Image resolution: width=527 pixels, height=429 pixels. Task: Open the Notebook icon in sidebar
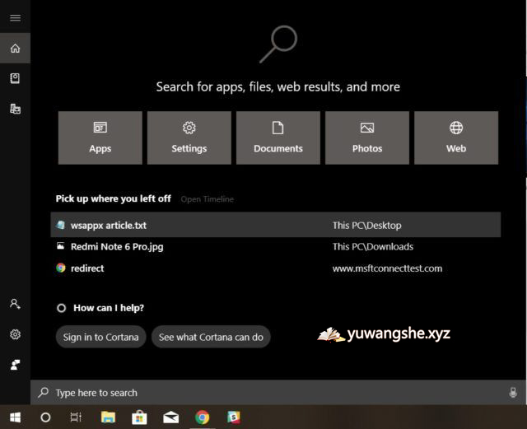coord(15,78)
